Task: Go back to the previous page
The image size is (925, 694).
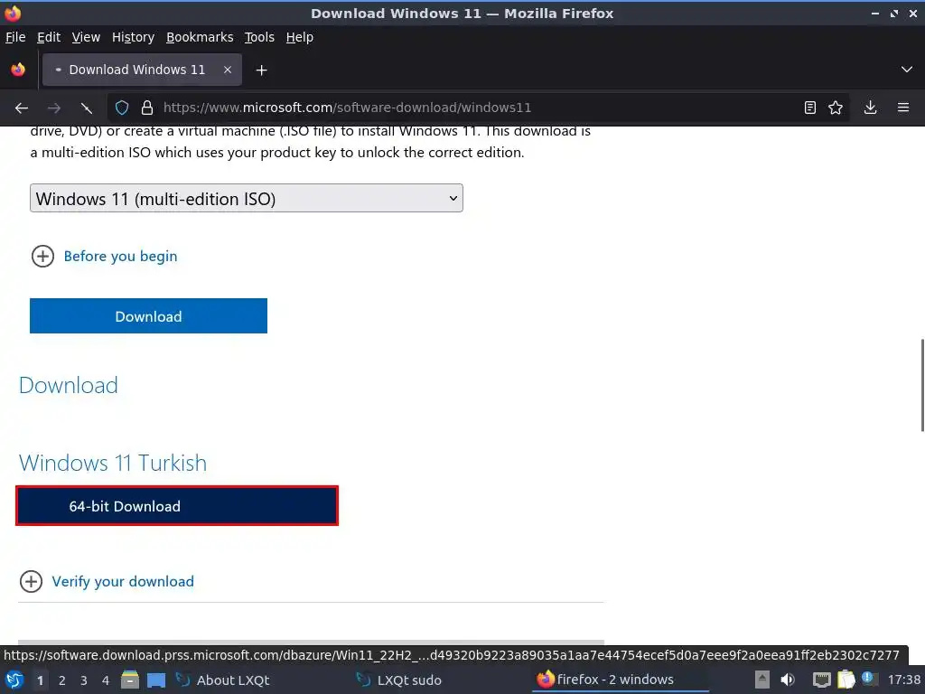Action: [x=22, y=108]
